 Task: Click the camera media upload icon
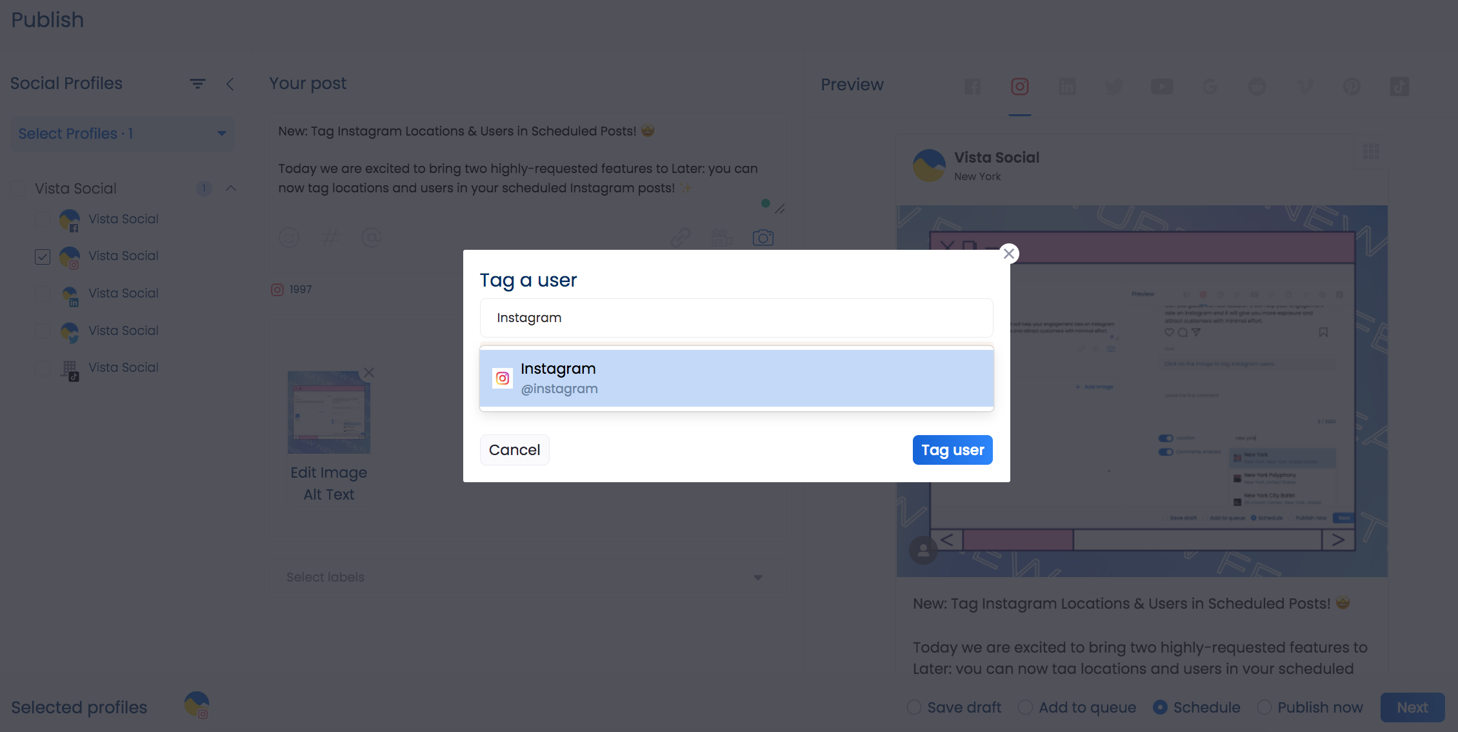pyautogui.click(x=763, y=238)
